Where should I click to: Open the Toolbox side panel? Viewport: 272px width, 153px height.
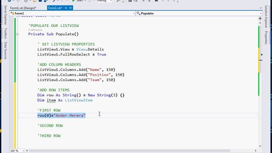pos(6,33)
